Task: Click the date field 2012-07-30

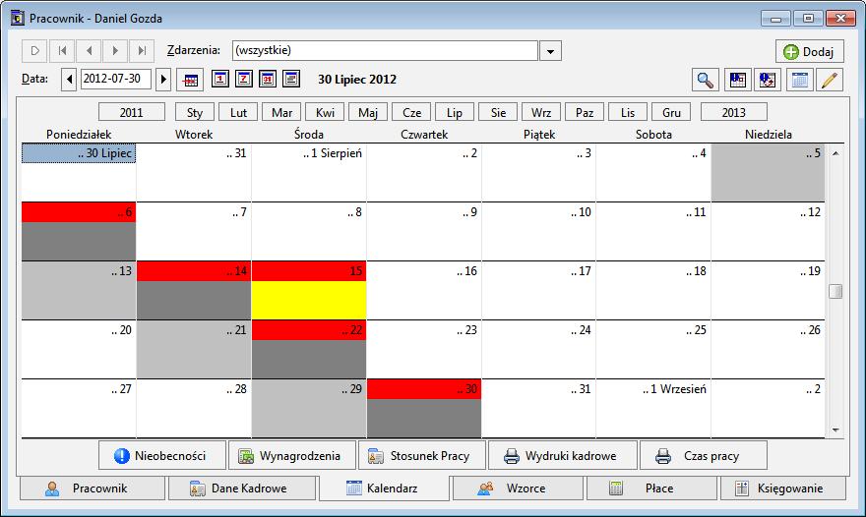Action: pyautogui.click(x=116, y=79)
